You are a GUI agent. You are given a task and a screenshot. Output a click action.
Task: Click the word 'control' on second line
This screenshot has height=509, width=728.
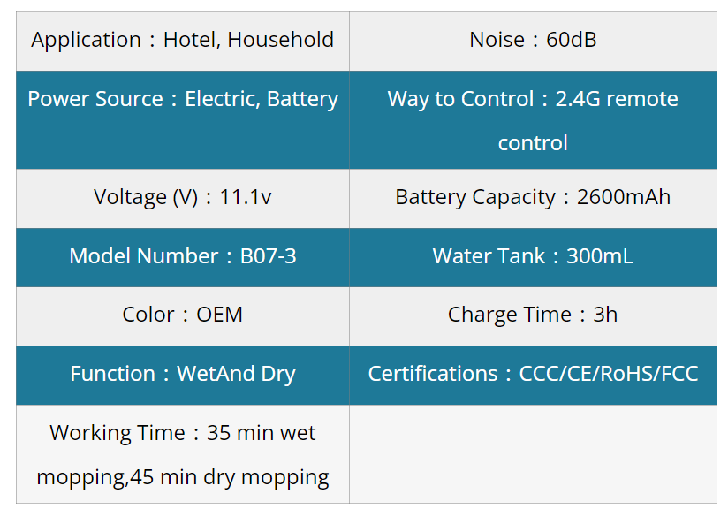(533, 142)
